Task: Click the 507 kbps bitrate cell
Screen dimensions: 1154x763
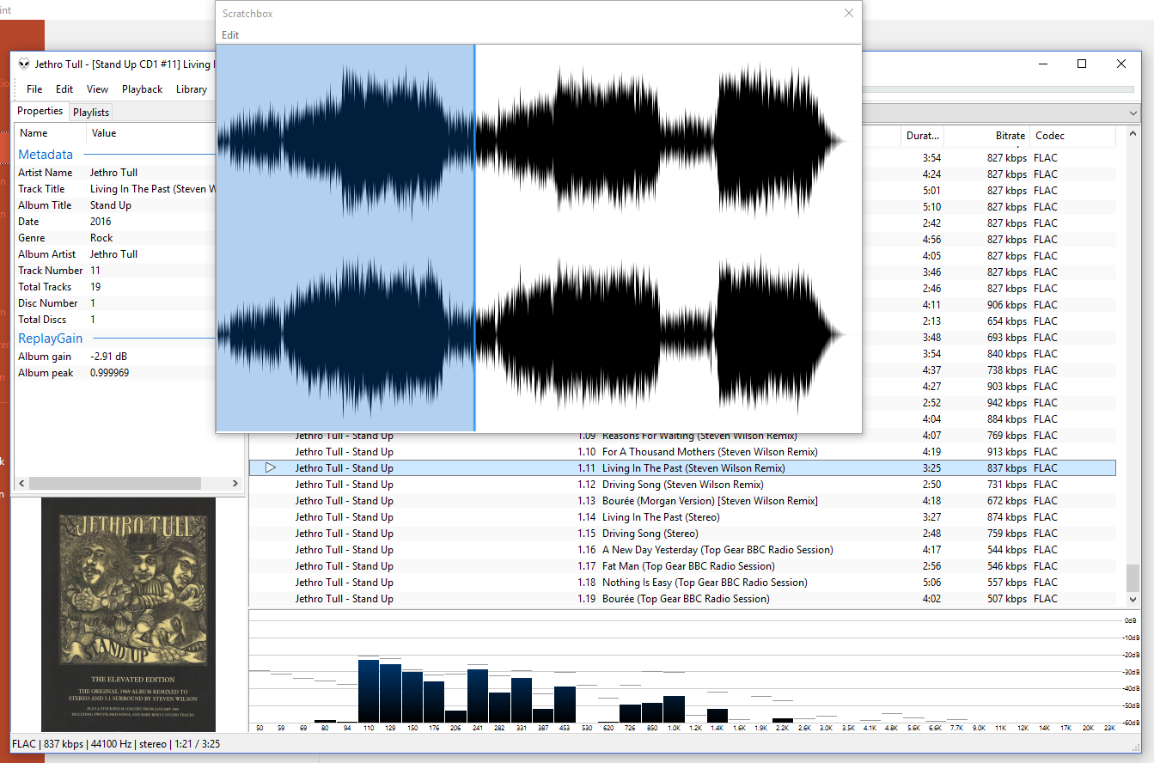Action: tap(1006, 599)
